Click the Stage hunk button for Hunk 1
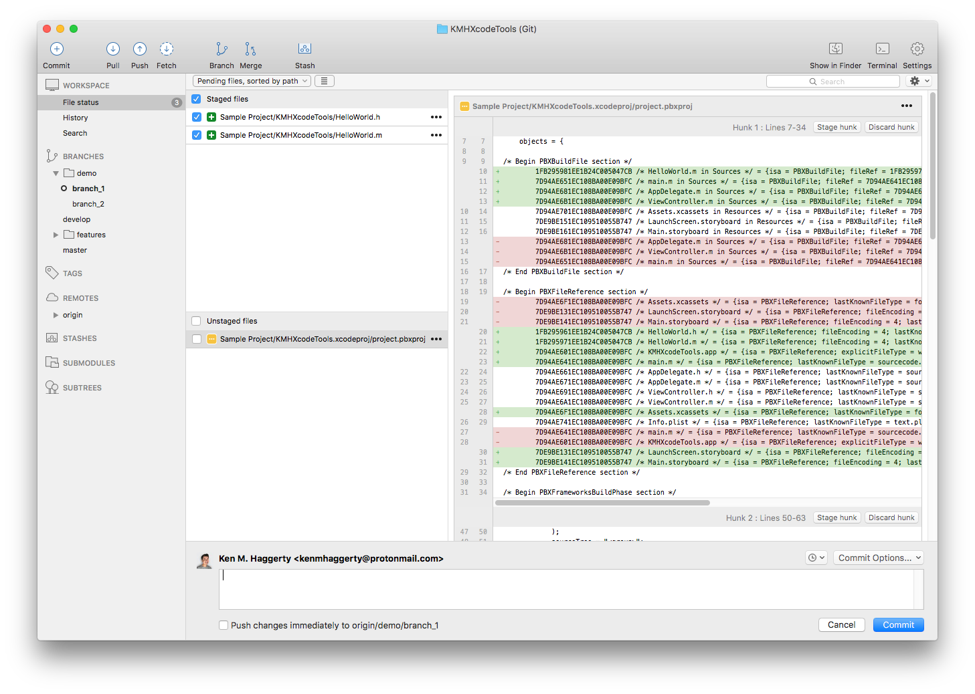 coord(837,127)
